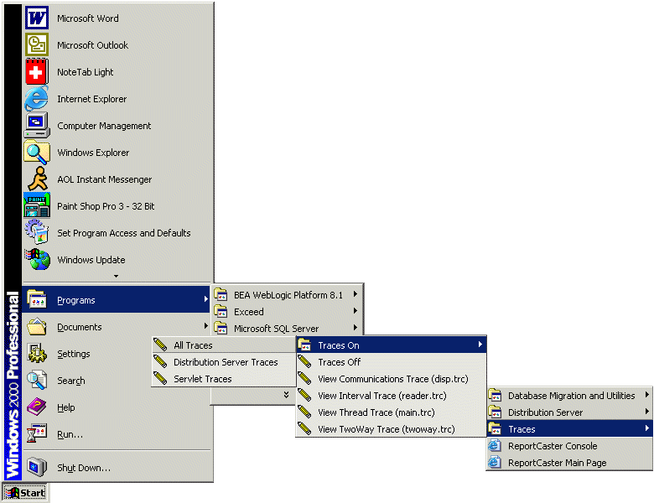The image size is (654, 503).
Task: Click pencil icon next to Traces Off
Action: 304,361
